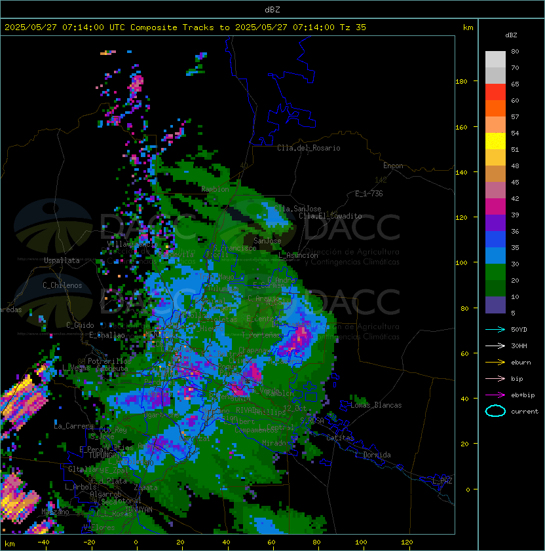Image resolution: width=545 pixels, height=551 pixels.
Task: Select the purple 36–39 dBZ swatch
Action: pos(495,222)
